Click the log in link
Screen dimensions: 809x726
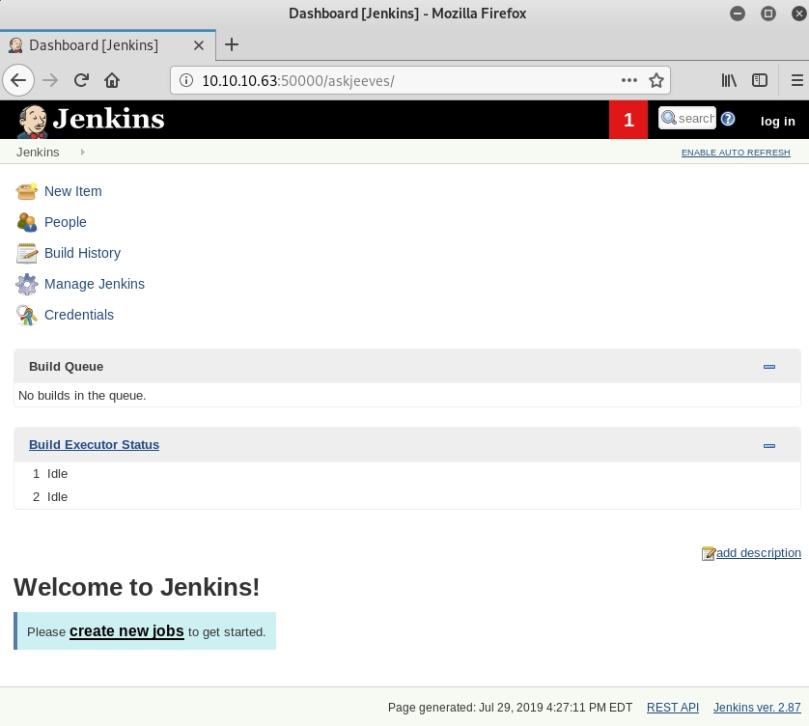click(777, 122)
